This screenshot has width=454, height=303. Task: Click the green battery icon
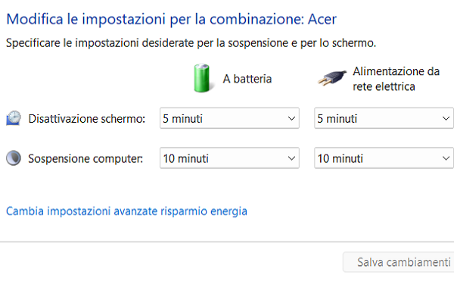(x=201, y=78)
